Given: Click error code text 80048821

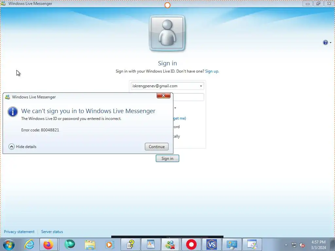Looking at the screenshot, I should click(x=50, y=130).
